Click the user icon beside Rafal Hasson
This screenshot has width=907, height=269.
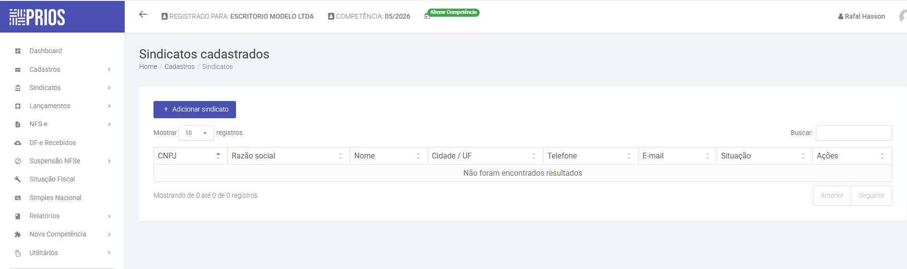point(841,16)
